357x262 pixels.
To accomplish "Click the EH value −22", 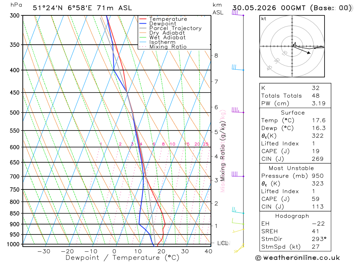I will pyautogui.click(x=318, y=224).
